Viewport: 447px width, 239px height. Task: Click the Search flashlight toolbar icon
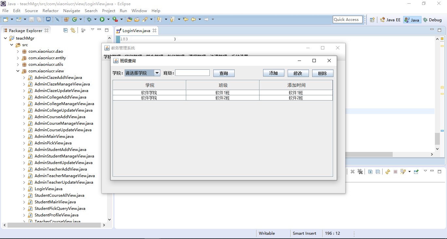145,19
